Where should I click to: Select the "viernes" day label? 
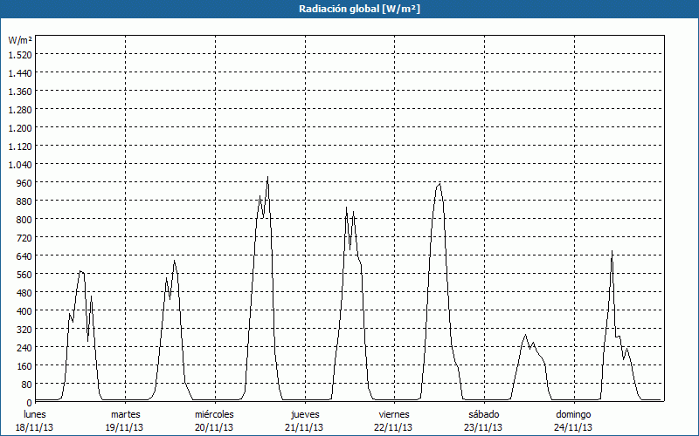(395, 414)
